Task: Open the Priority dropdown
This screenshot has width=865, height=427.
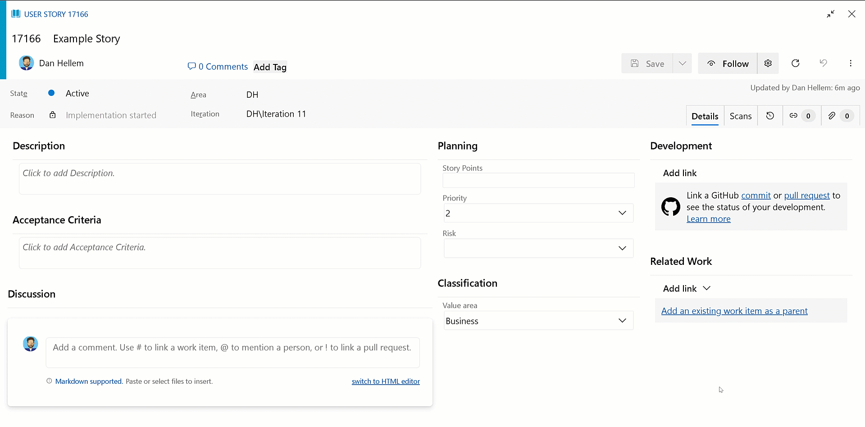Action: tap(622, 213)
